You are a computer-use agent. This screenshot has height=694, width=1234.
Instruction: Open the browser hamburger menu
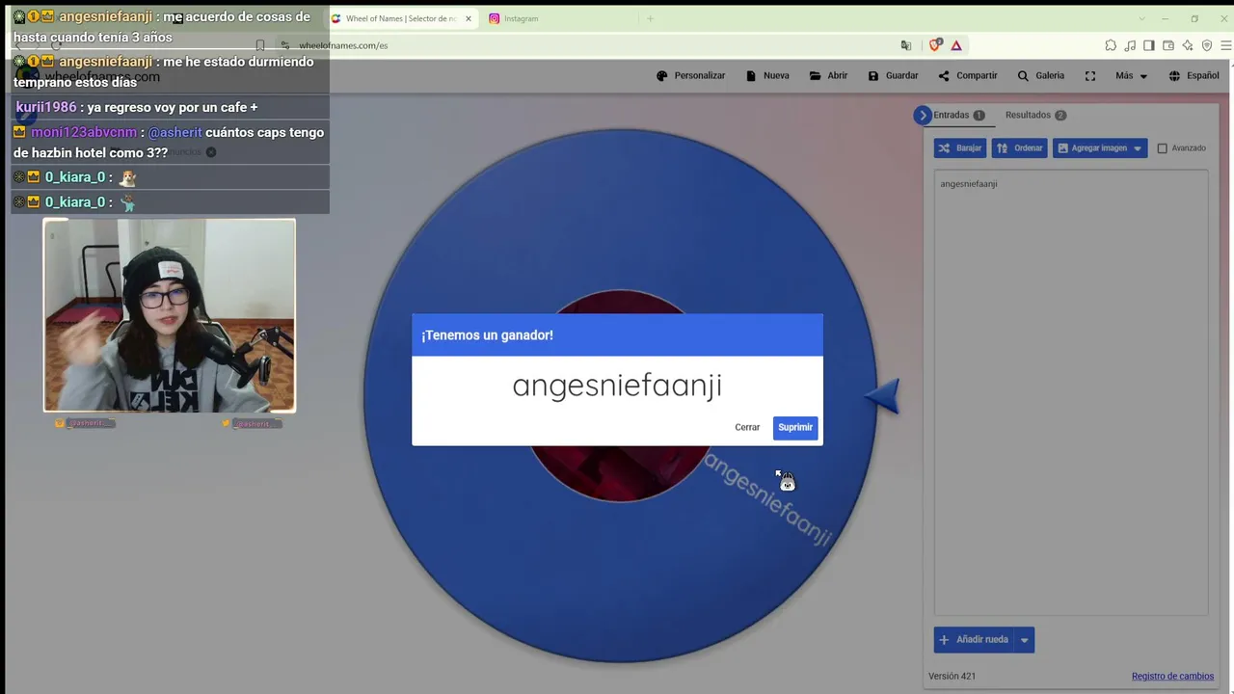(x=1226, y=45)
